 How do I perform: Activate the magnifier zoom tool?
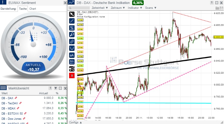click(x=72, y=35)
